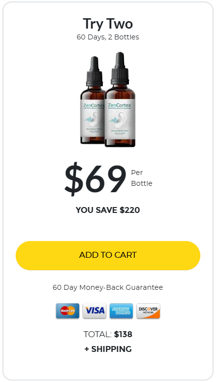Click the Try Two heading
The width and height of the screenshot is (216, 382).
click(108, 24)
